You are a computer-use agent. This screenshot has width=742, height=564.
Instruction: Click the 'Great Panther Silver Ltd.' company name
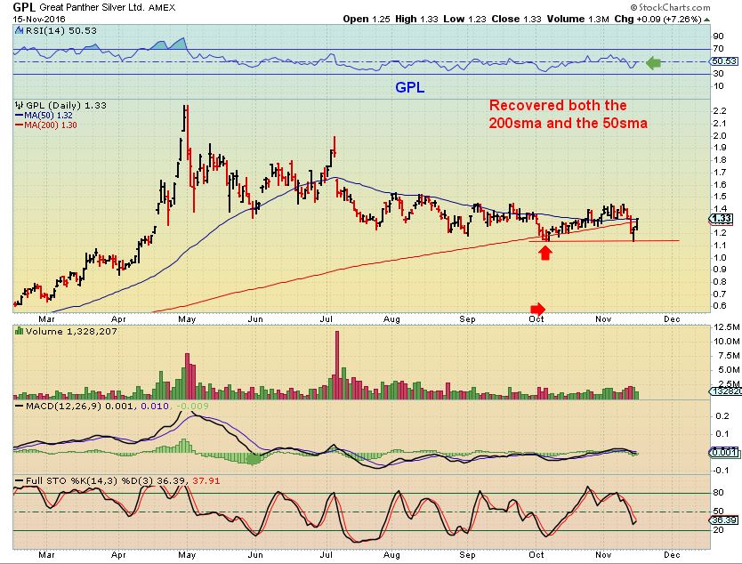click(93, 8)
